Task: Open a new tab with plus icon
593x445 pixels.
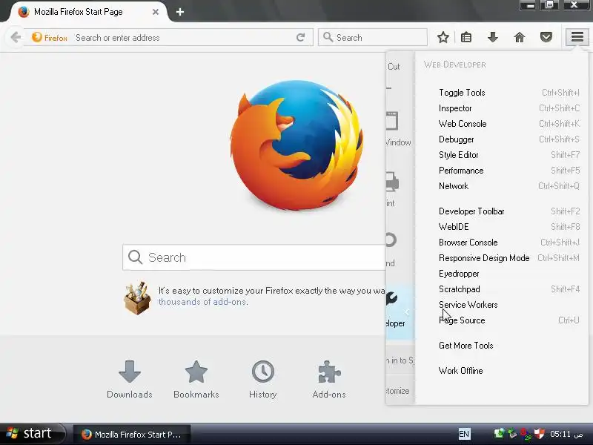Action: (x=180, y=12)
